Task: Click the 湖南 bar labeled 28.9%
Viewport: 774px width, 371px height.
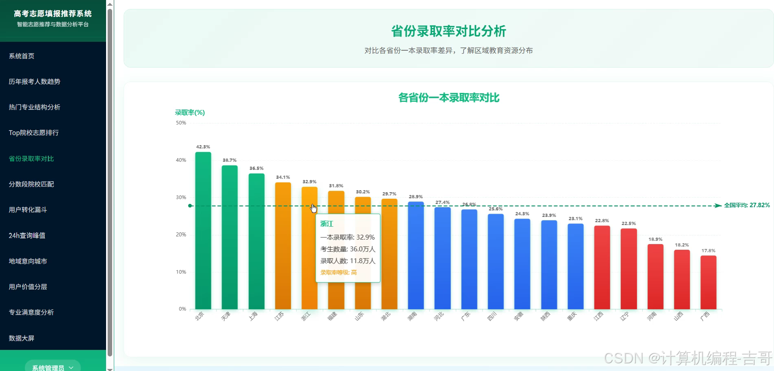Action: [x=416, y=255]
